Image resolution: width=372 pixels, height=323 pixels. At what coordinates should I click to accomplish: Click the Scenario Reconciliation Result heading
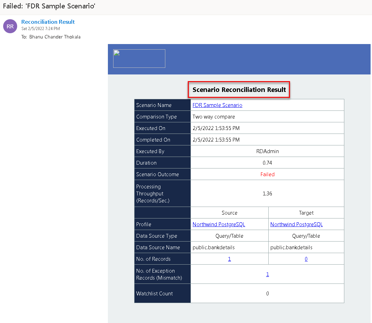pos(239,89)
